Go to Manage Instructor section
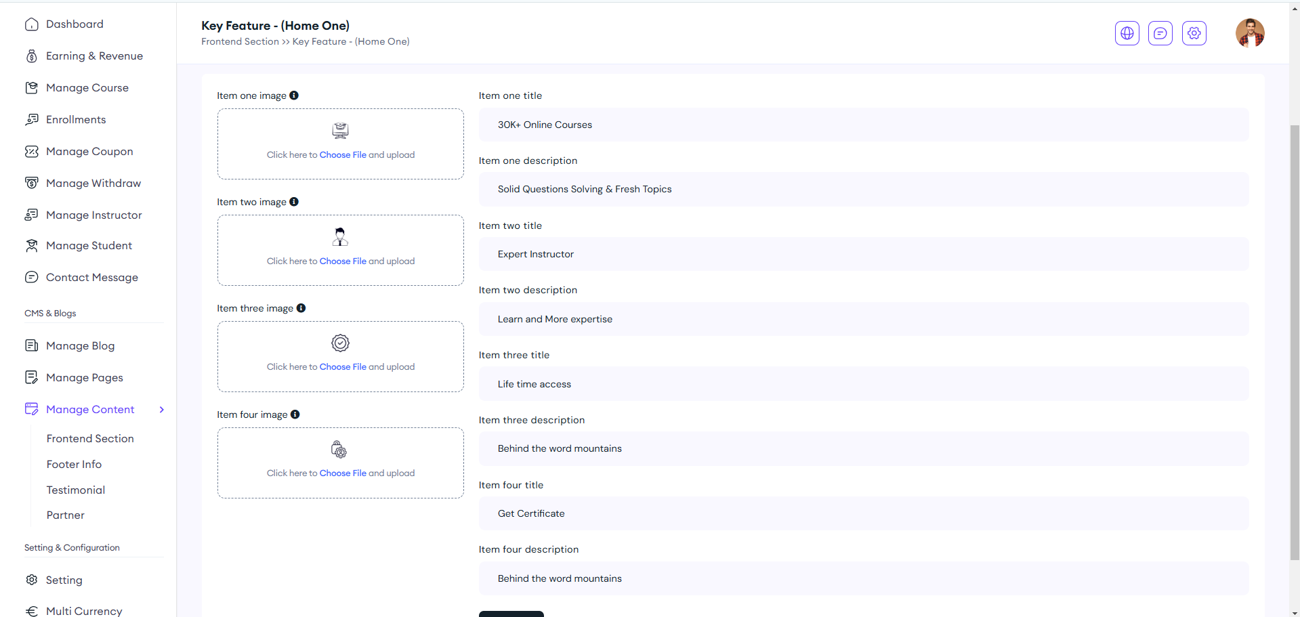Viewport: 1300px width, 617px height. click(x=93, y=215)
